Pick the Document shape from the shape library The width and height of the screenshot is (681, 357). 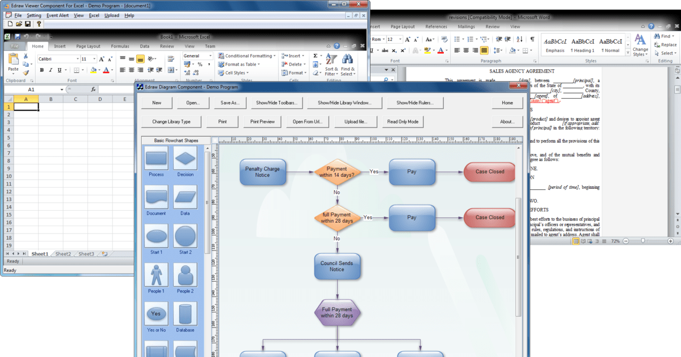click(x=156, y=197)
